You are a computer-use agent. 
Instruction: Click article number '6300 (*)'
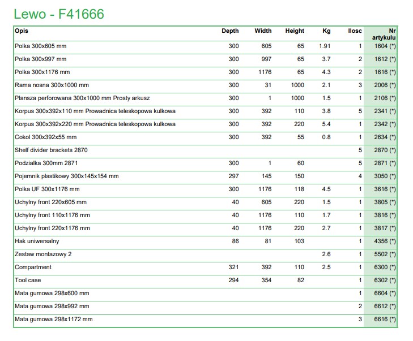(x=385, y=267)
